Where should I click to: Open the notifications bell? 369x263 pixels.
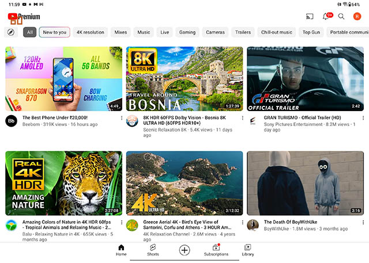point(326,16)
